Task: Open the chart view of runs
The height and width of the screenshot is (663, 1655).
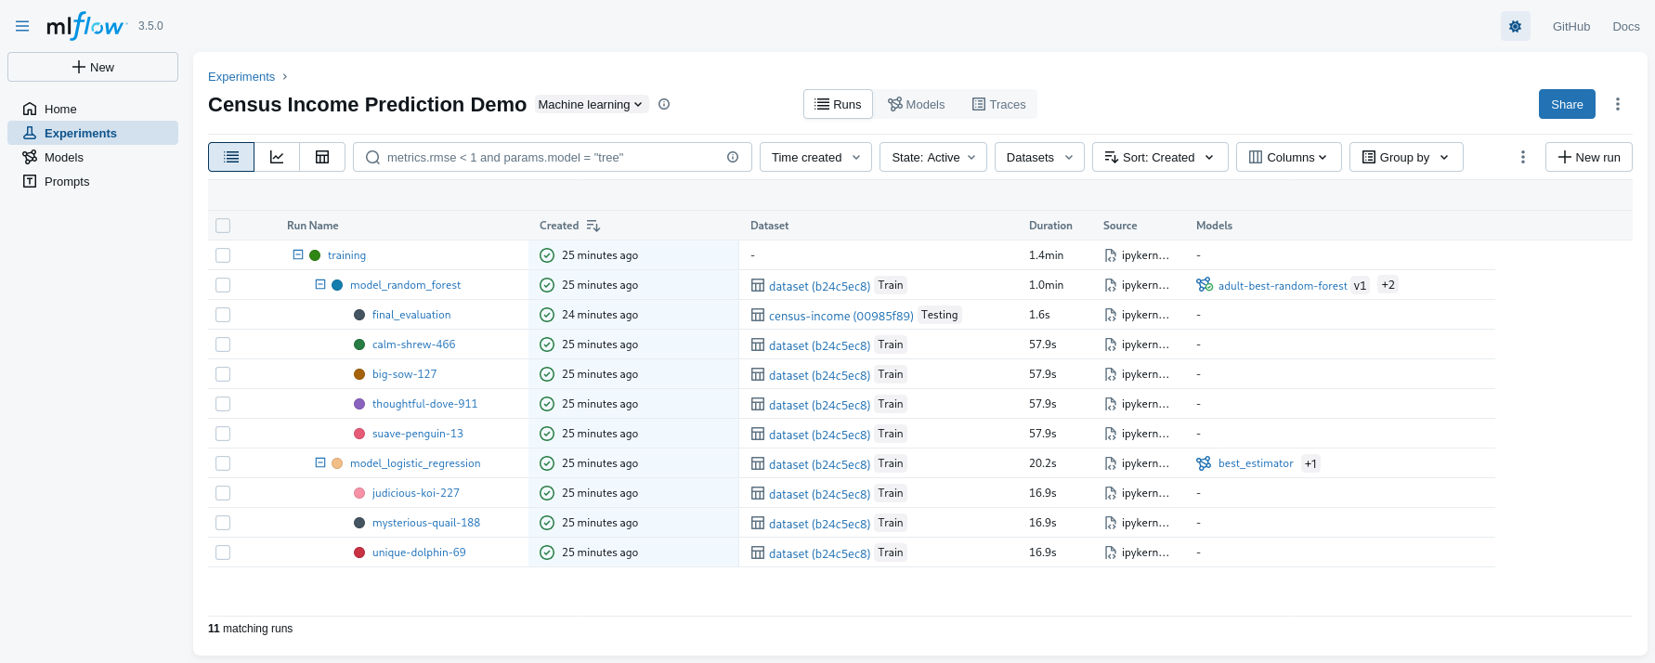Action: [x=277, y=157]
